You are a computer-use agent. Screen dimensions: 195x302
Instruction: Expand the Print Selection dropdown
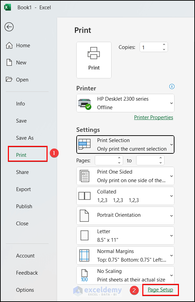click(x=171, y=144)
